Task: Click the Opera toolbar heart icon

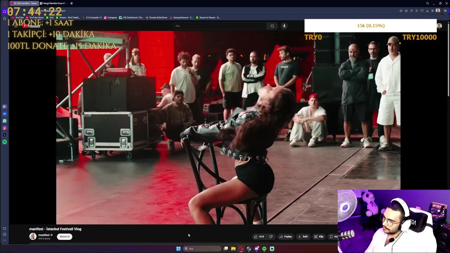Action: 422,11
